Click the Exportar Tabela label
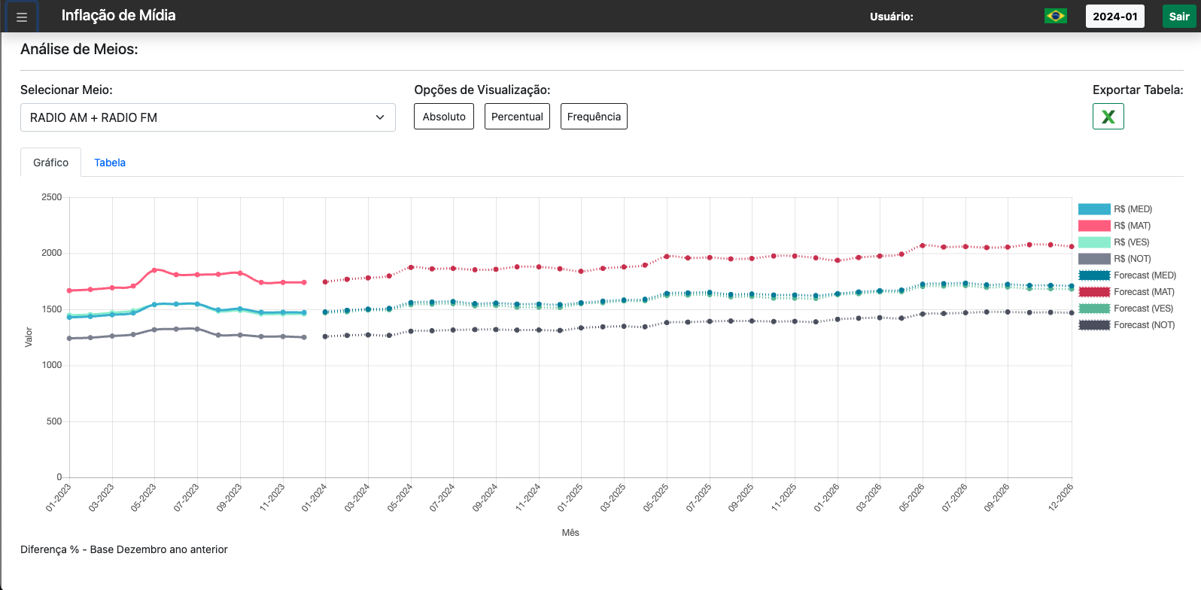The width and height of the screenshot is (1201, 590). pos(1138,90)
